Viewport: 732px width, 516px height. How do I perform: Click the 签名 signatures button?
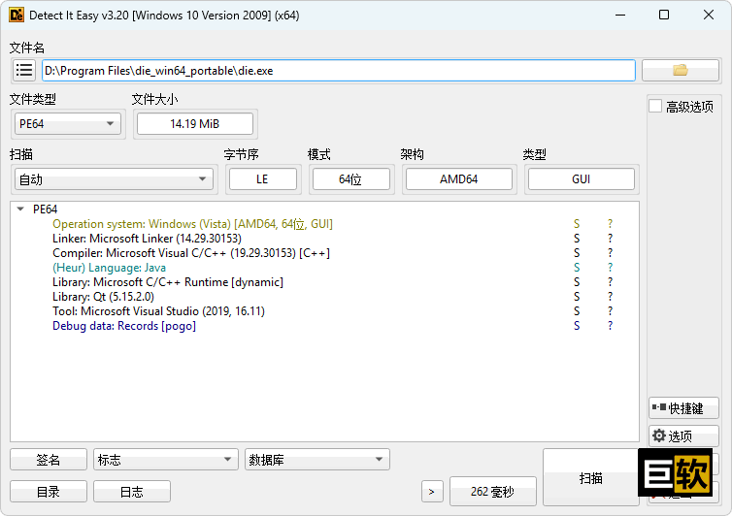[x=49, y=460]
